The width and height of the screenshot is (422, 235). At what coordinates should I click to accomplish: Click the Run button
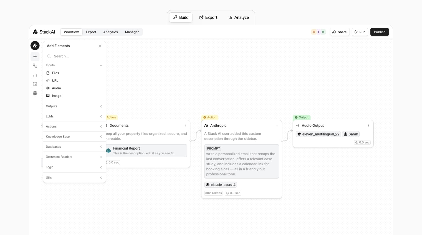[x=360, y=32]
